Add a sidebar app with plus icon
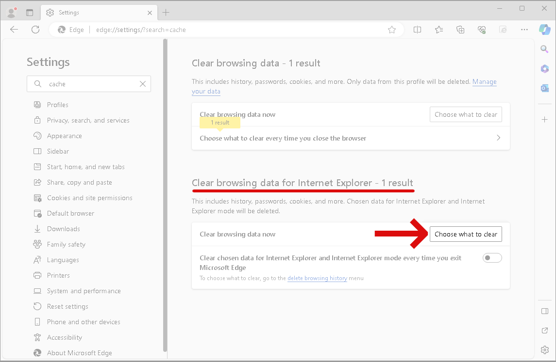 click(x=545, y=120)
